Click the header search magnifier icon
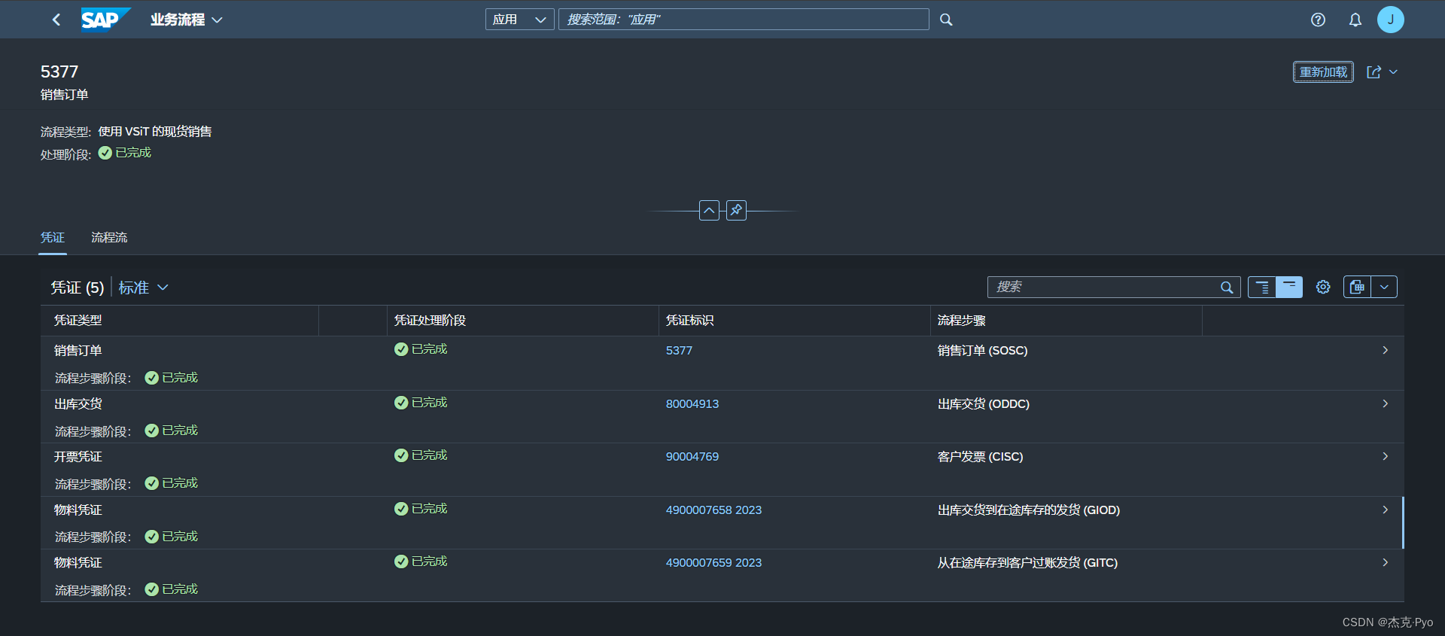 [946, 20]
